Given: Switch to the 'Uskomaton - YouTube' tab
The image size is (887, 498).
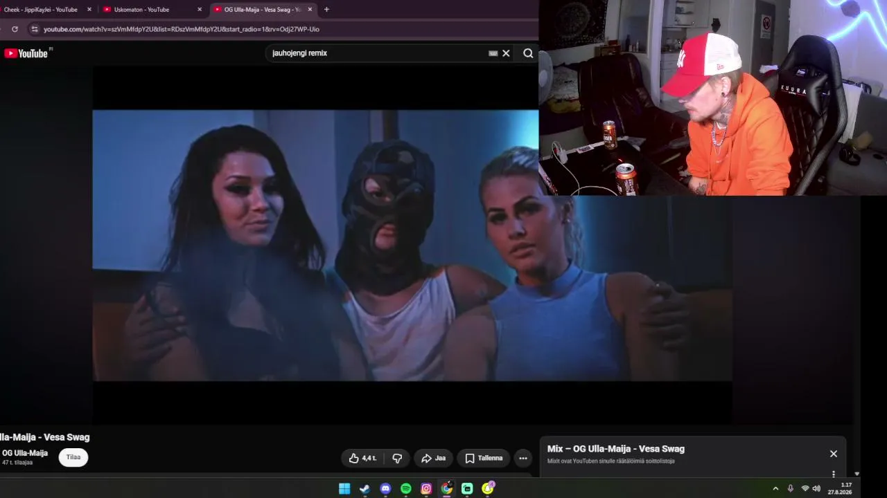Looking at the screenshot, I should 143,10.
